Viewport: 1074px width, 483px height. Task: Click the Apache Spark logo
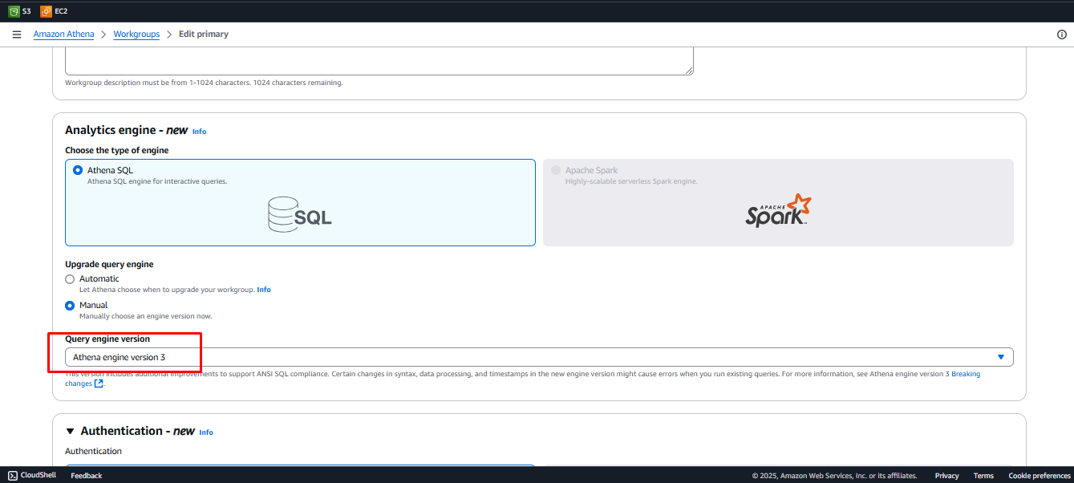[777, 210]
